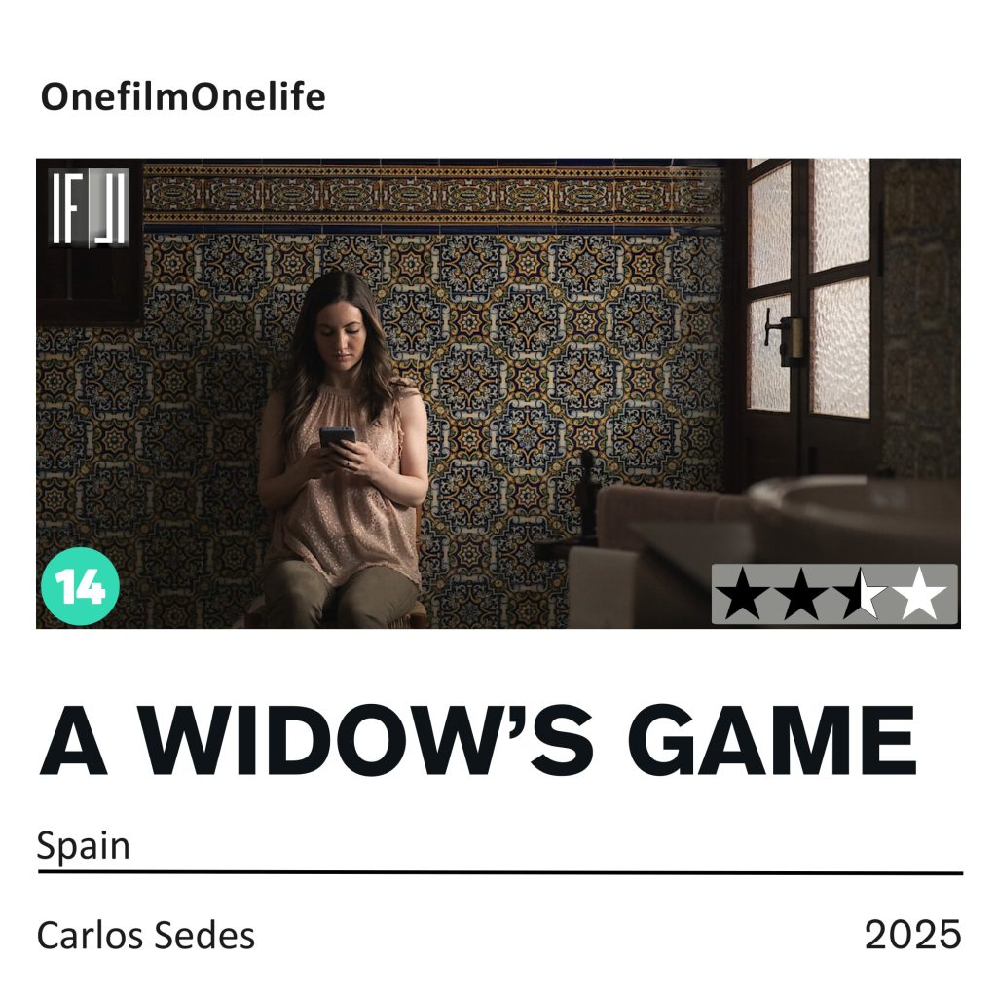Select the first black star
The width and height of the screenshot is (997, 997).
point(742,595)
